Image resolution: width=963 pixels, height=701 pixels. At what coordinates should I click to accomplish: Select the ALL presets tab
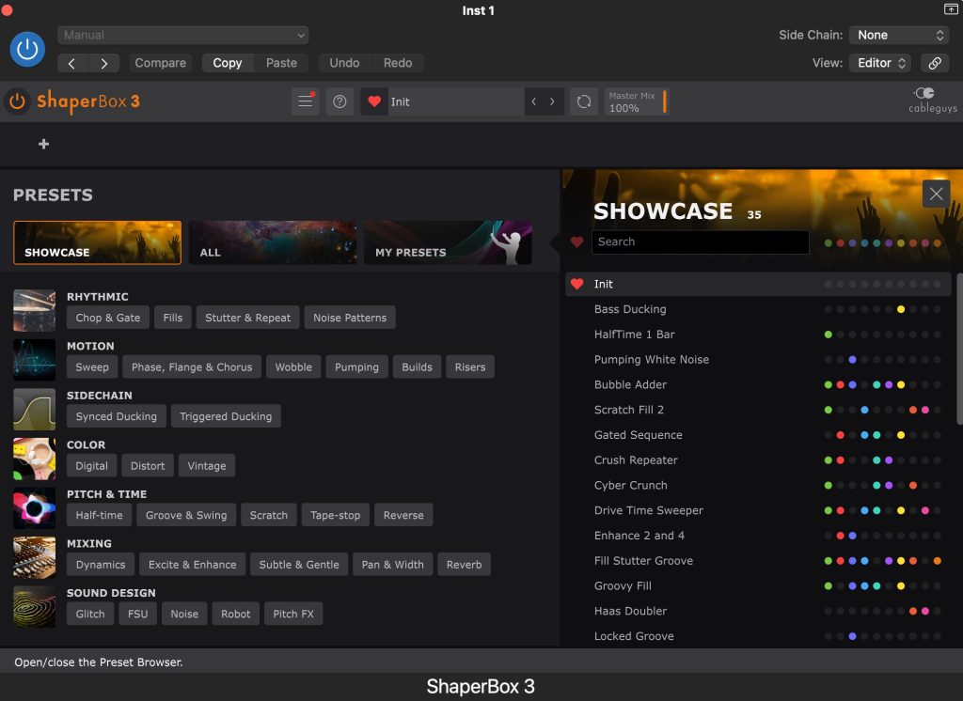(273, 242)
